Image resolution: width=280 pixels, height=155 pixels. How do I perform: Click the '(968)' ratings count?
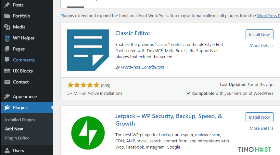(x=106, y=86)
